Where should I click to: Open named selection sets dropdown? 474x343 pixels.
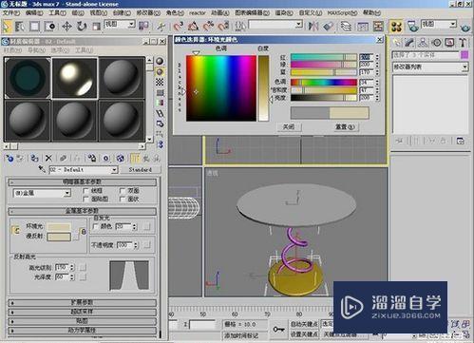pos(275,25)
